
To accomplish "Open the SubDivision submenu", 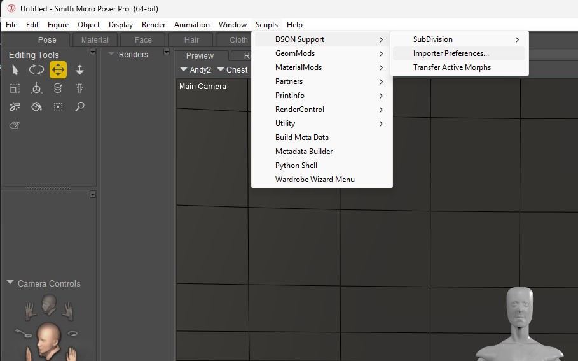I will click(x=459, y=39).
